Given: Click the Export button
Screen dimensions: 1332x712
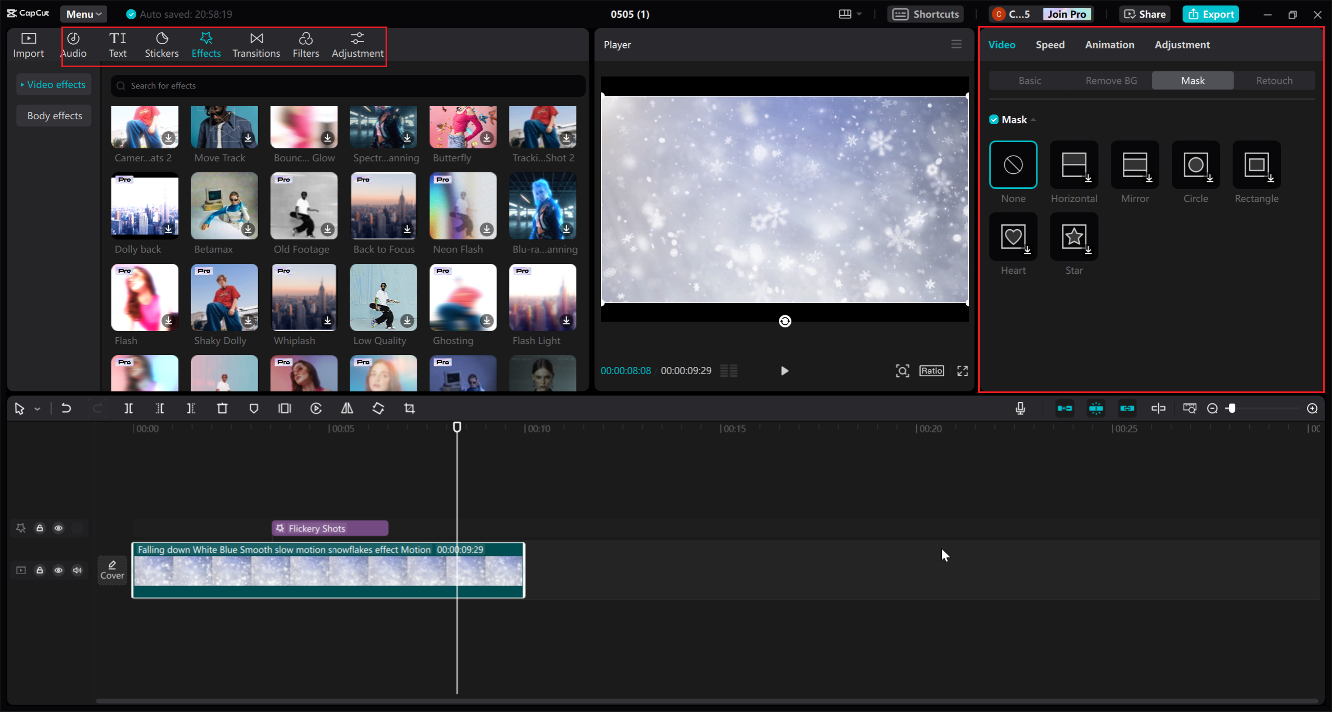Looking at the screenshot, I should pyautogui.click(x=1210, y=14).
